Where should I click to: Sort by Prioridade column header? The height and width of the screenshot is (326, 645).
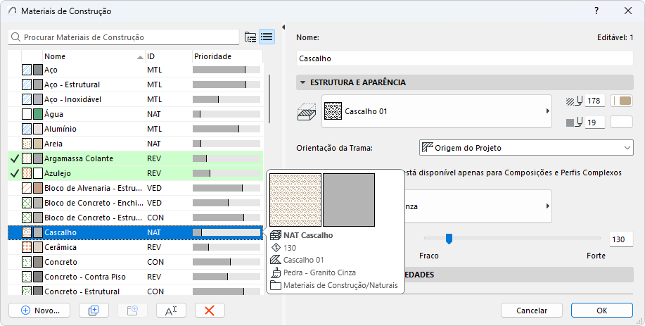[227, 56]
